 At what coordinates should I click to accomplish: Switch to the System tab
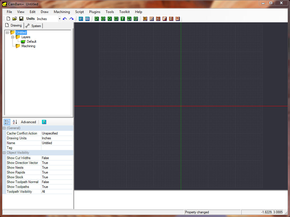point(34,26)
